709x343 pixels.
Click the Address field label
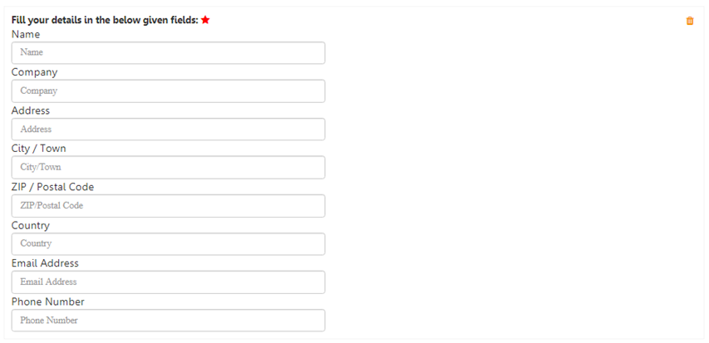point(31,110)
